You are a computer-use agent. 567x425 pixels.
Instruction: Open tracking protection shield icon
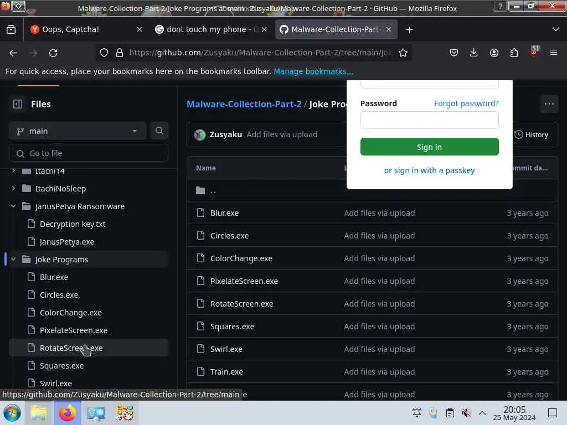tap(104, 53)
